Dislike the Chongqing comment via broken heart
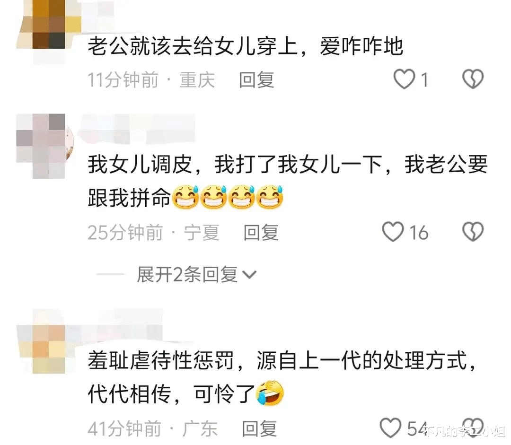The image size is (511, 445). click(473, 79)
